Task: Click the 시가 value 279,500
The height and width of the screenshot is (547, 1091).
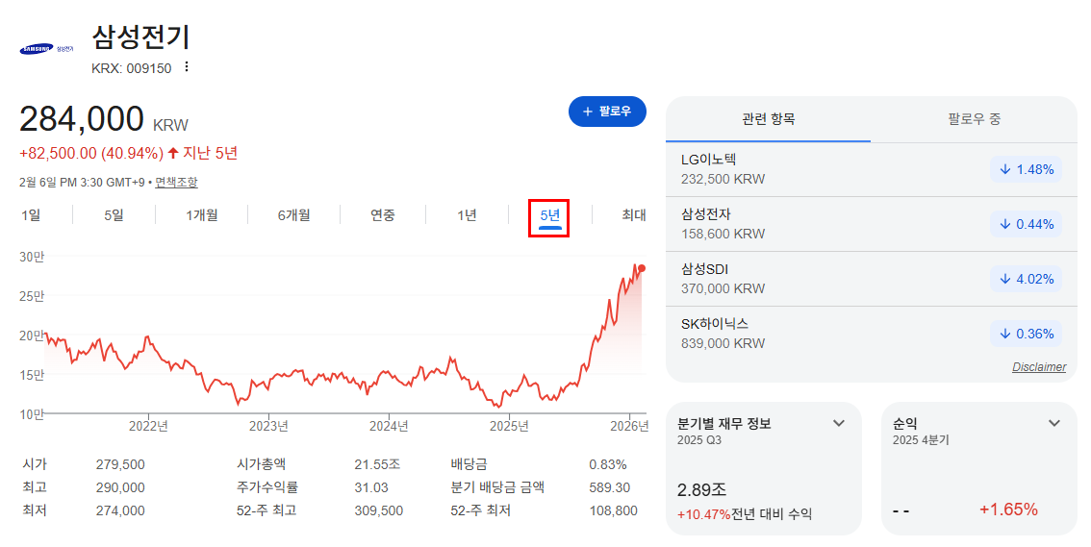Action: pyautogui.click(x=120, y=464)
